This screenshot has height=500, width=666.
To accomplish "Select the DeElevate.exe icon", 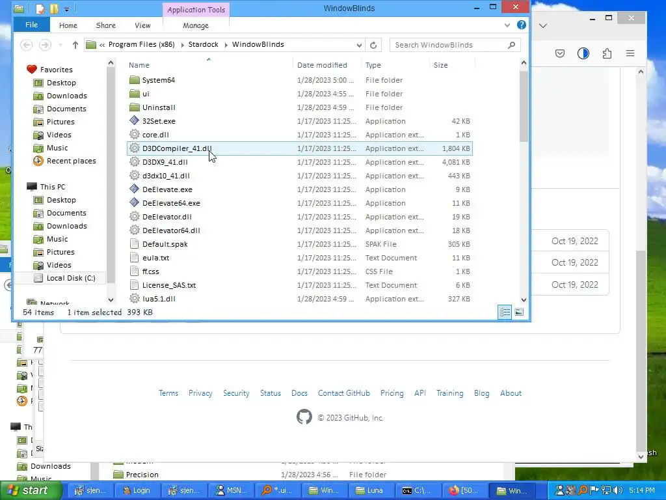I will [134, 189].
